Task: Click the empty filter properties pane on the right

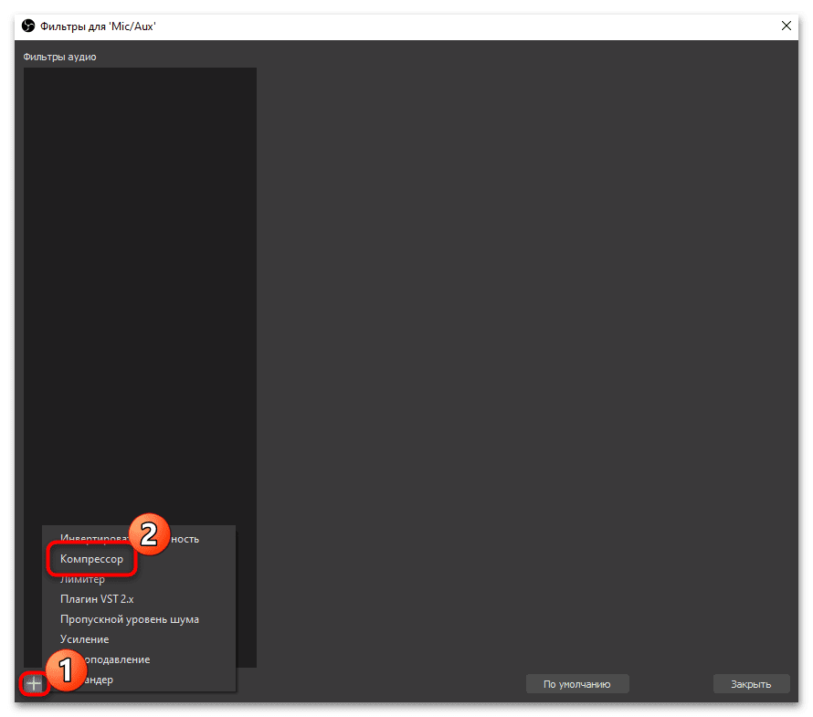Action: point(526,353)
